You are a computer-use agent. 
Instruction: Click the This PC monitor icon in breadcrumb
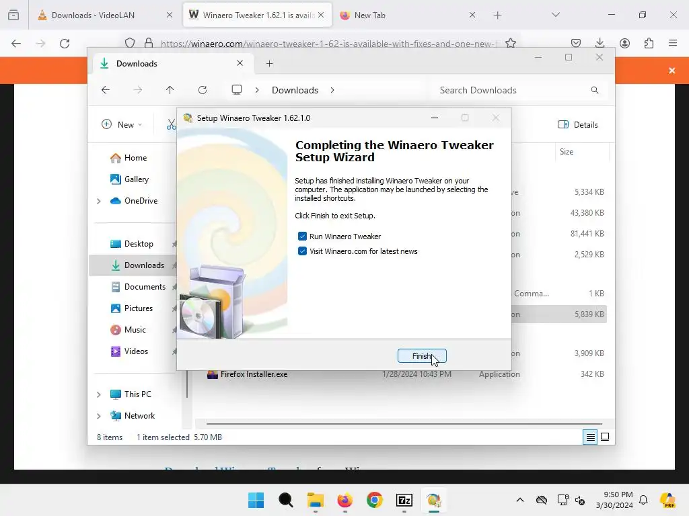(x=237, y=90)
